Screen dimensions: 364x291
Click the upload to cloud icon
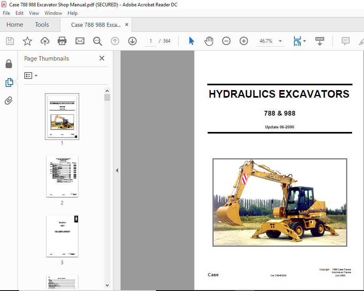(45, 41)
